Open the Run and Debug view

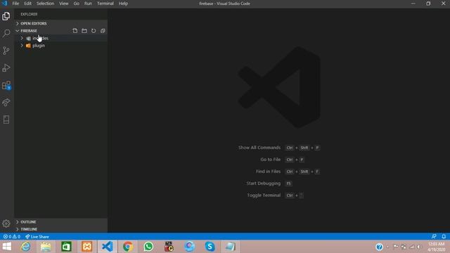coord(6,68)
